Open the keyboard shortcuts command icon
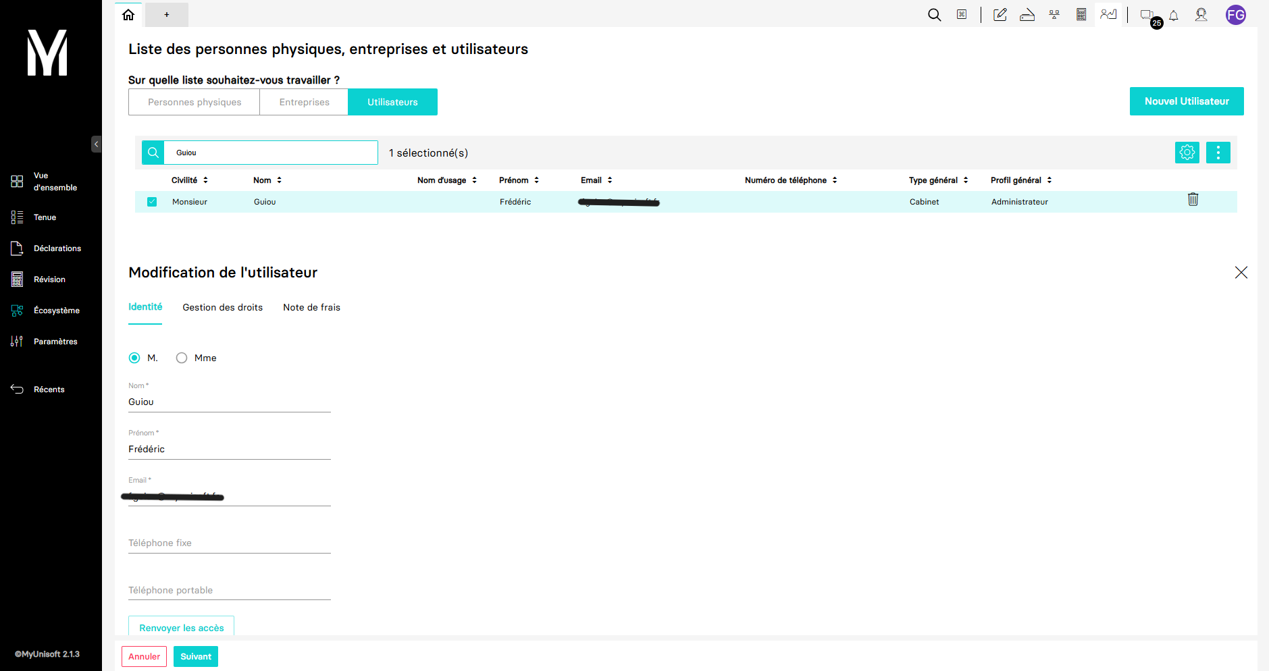Screen dimensions: 1269x671 962,15
